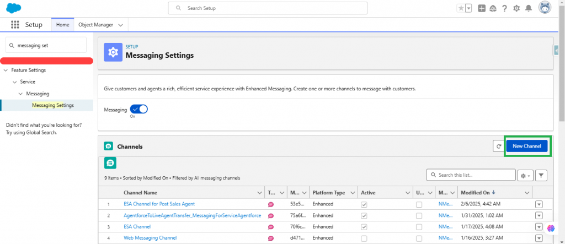Click the Search this list field

tap(471, 175)
